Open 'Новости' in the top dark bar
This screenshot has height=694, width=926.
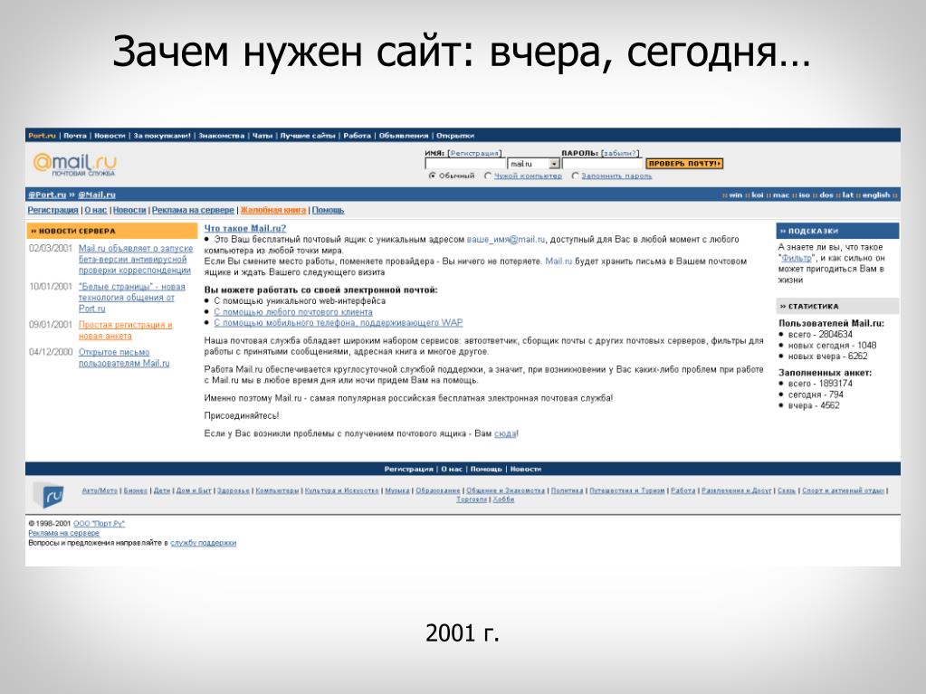110,136
